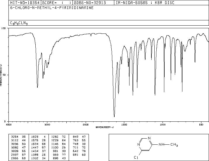Select peak table entry 896
This screenshot has width=209, height=161.
56,158
